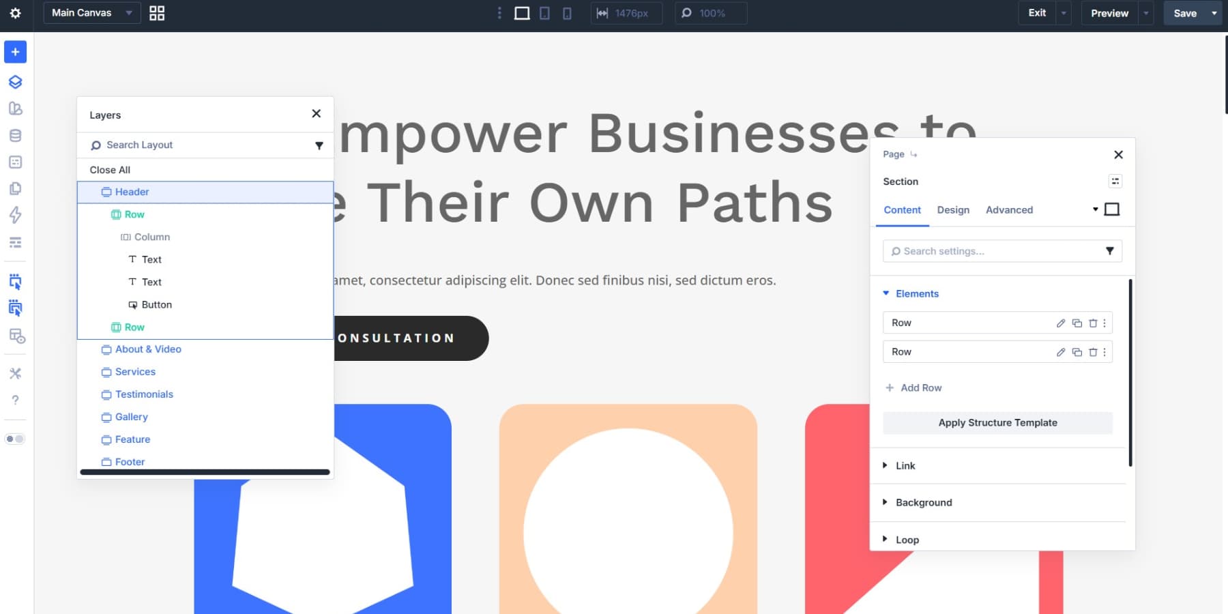Switch to the Advanced tab
Image resolution: width=1228 pixels, height=614 pixels.
coord(1009,210)
